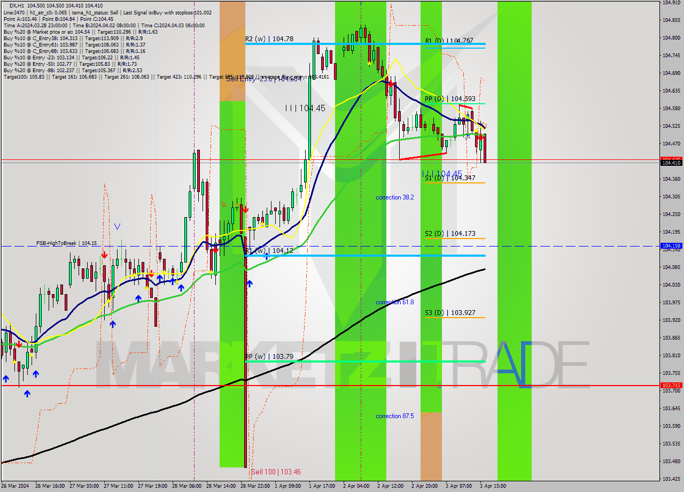Select the PP (w) 103.79 label
This screenshot has height=492, width=684.
point(269,356)
